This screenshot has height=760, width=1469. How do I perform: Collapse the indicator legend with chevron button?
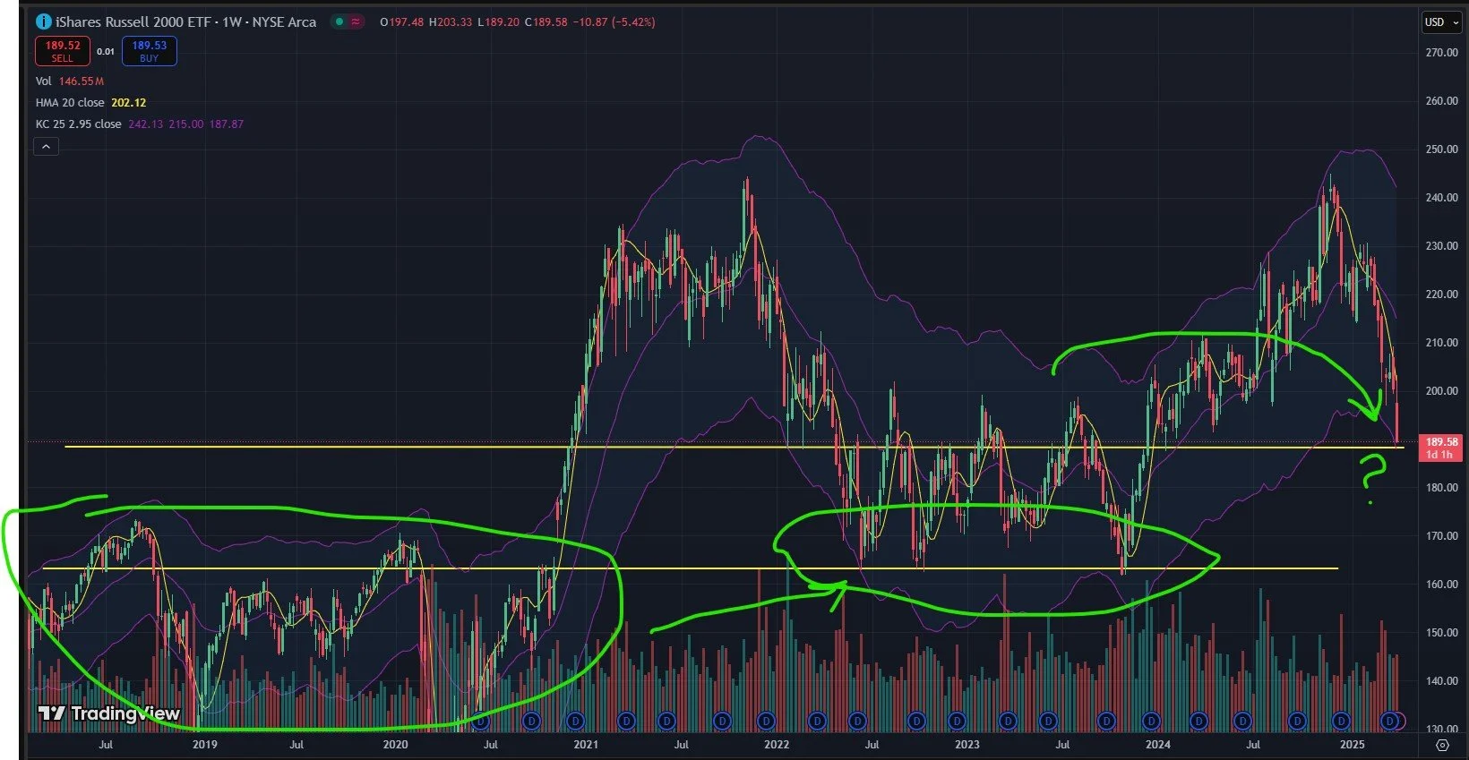click(x=46, y=146)
